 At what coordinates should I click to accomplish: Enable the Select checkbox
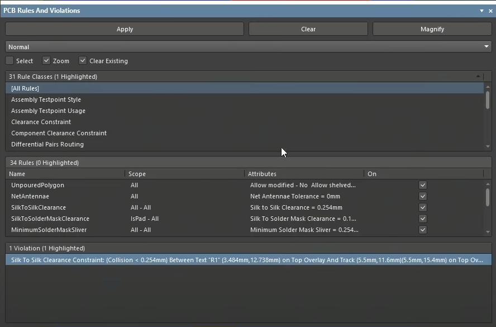coord(10,61)
